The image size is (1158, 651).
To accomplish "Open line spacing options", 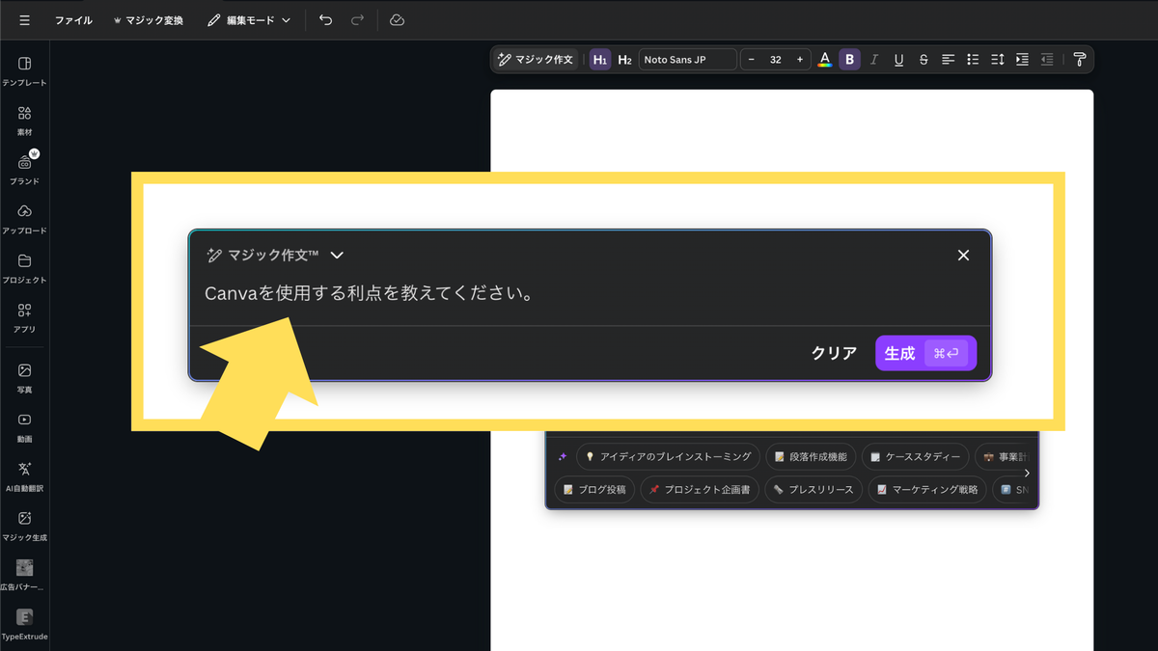I will click(x=998, y=60).
